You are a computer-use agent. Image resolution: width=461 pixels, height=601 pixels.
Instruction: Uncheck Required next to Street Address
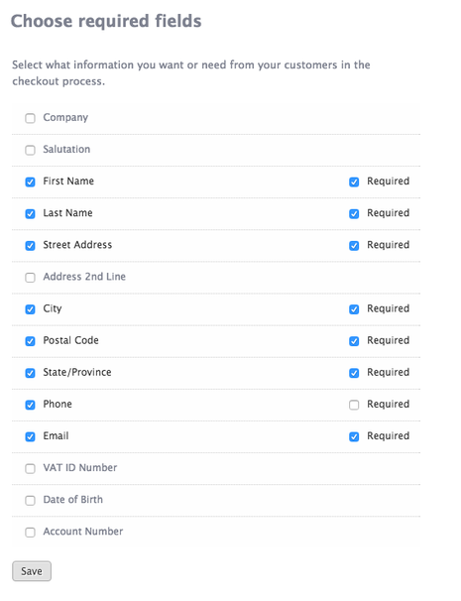[354, 245]
